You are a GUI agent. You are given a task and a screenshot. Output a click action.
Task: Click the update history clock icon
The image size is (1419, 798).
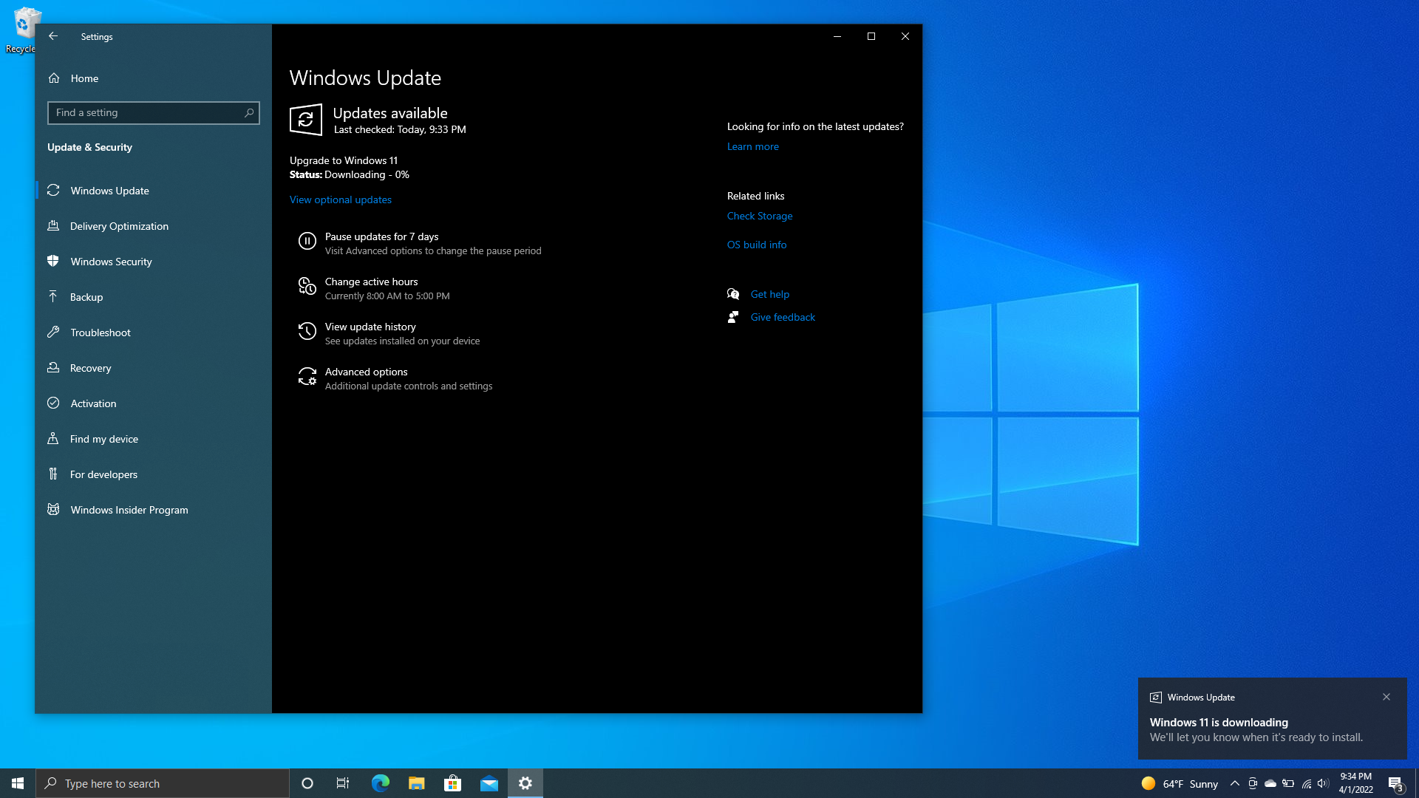pyautogui.click(x=307, y=331)
